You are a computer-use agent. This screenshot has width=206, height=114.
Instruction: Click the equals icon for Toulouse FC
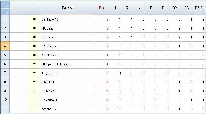click(x=34, y=100)
